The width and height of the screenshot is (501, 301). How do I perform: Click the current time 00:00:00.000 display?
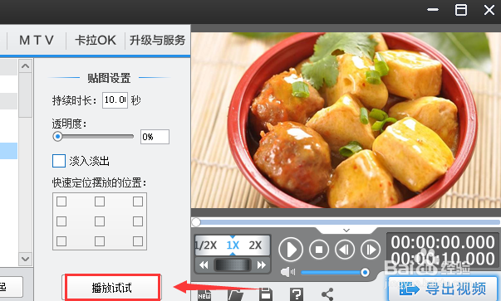pos(443,242)
